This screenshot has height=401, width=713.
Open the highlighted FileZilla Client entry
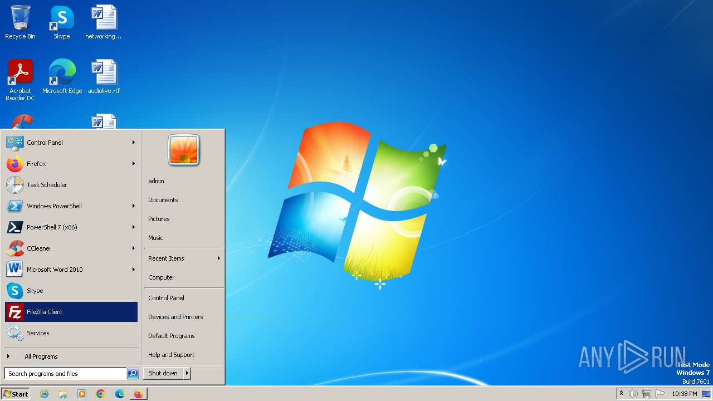pos(71,312)
